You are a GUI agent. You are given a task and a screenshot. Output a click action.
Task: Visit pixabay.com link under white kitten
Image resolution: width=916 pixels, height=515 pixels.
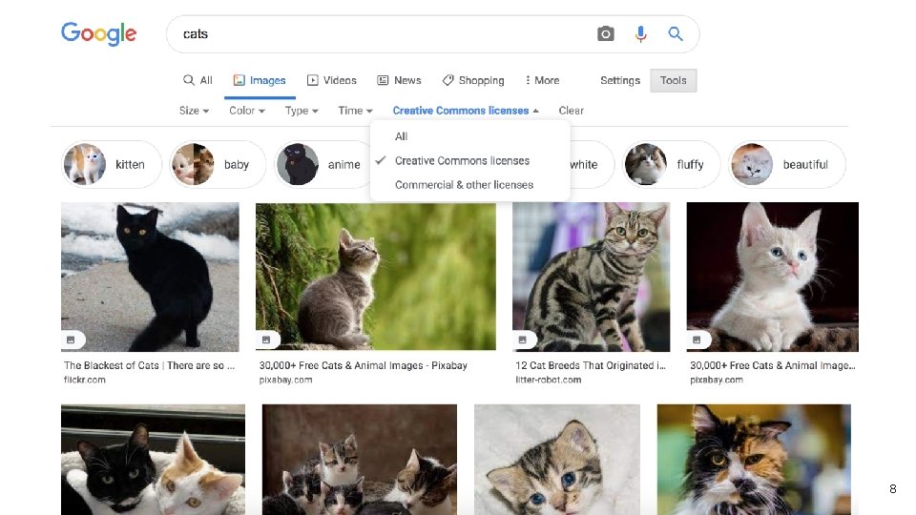tap(717, 380)
